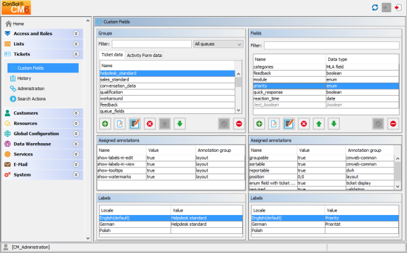Click the edit pencil icon under Fields

point(289,123)
